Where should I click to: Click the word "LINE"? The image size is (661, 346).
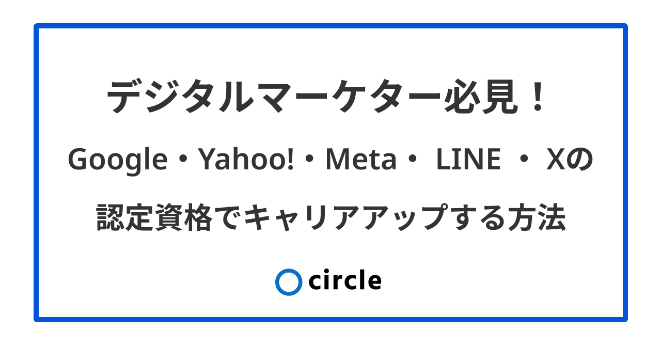click(469, 161)
